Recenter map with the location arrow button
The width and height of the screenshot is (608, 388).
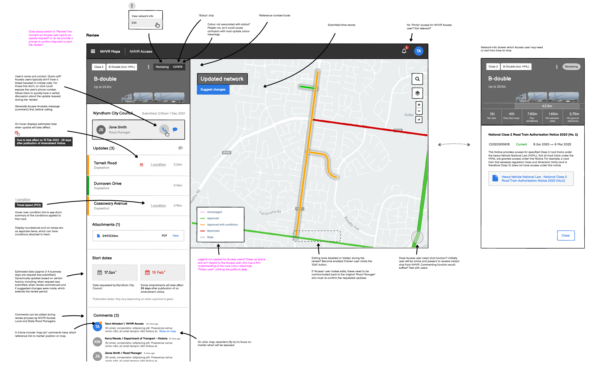[419, 120]
